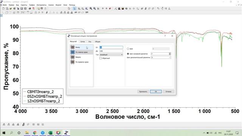242x136 pixels.
Task: Switch to the 'Сетка' tab
Action: point(82,42)
